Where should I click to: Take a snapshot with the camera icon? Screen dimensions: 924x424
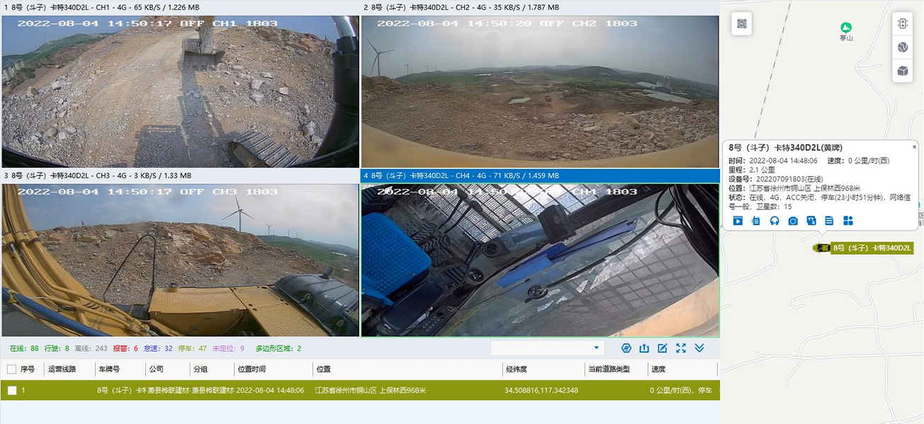pyautogui.click(x=793, y=222)
